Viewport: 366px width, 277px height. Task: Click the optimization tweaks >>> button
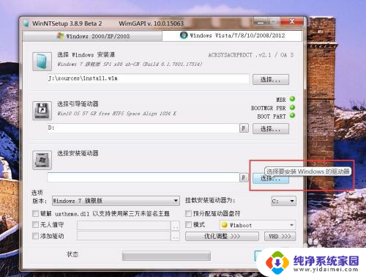point(222,236)
